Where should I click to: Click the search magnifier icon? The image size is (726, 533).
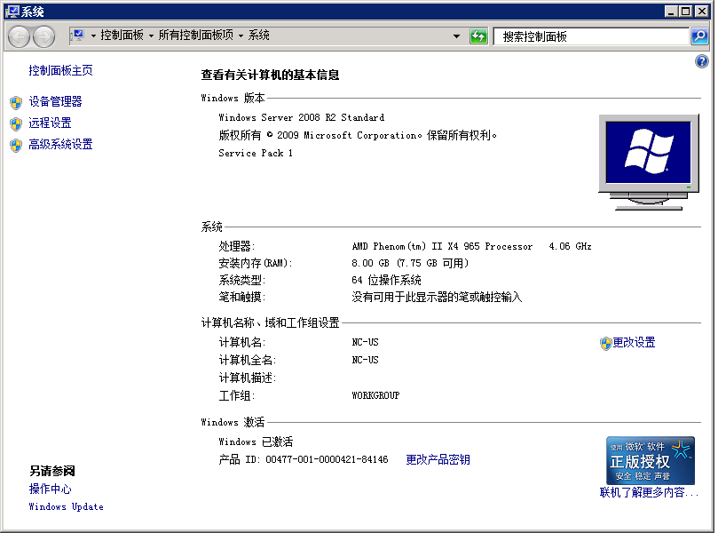[x=699, y=36]
